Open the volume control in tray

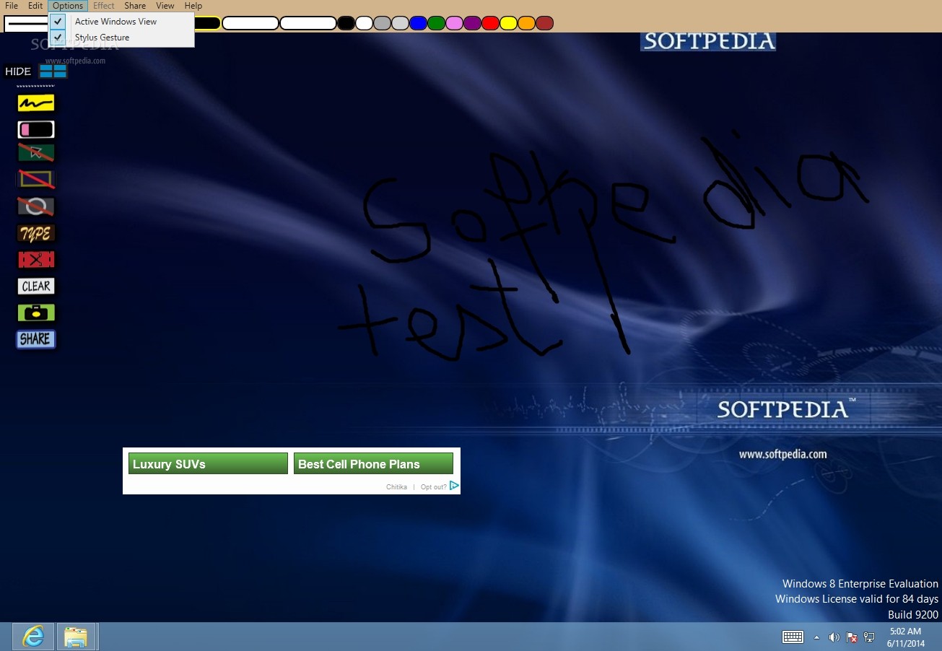point(834,637)
